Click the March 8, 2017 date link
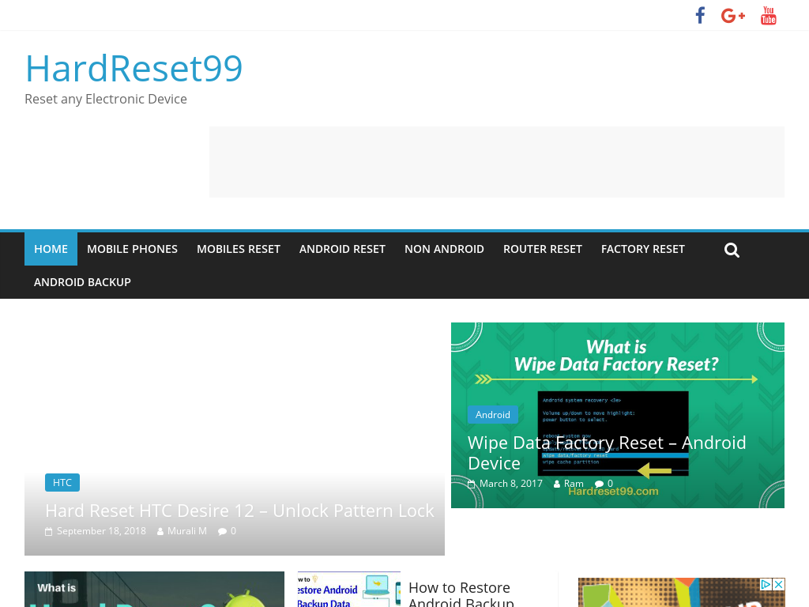The image size is (809, 607). tap(511, 484)
